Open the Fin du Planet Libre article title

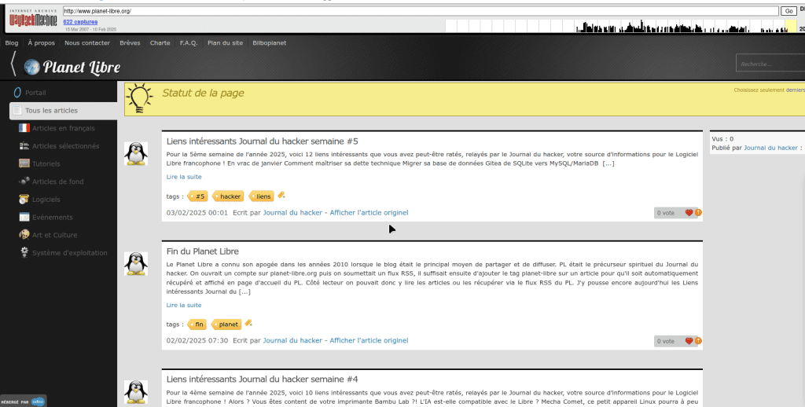pyautogui.click(x=203, y=251)
